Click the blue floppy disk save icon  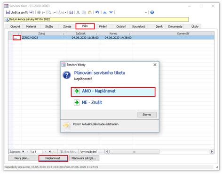71,12
